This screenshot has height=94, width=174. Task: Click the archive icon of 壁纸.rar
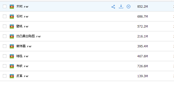pyautogui.click(x=12, y=26)
